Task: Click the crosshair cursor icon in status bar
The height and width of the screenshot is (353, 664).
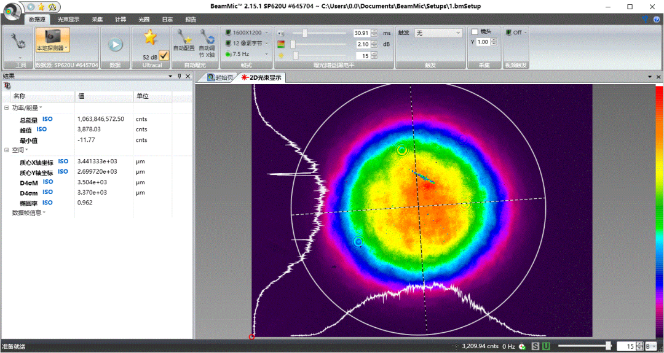Action: tap(457, 346)
